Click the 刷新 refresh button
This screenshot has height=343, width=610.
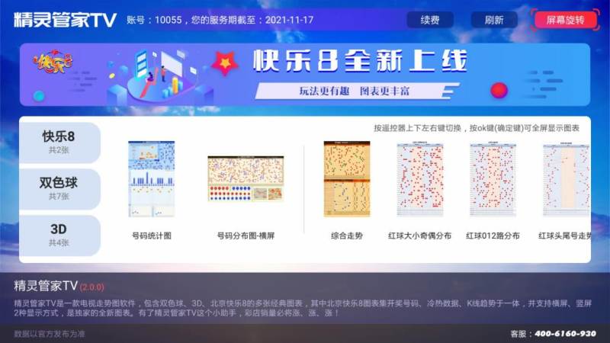click(x=494, y=20)
